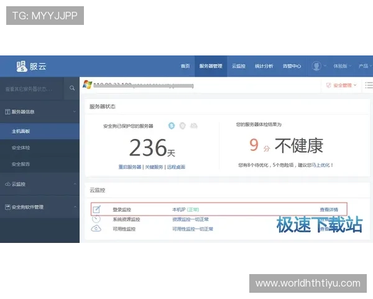
Task: Click the 236天 protected days figure
Action: coord(152,148)
